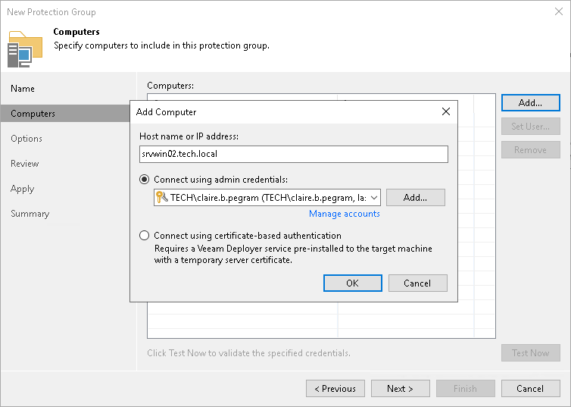Click the Remove button
The width and height of the screenshot is (571, 407).
[x=531, y=150]
